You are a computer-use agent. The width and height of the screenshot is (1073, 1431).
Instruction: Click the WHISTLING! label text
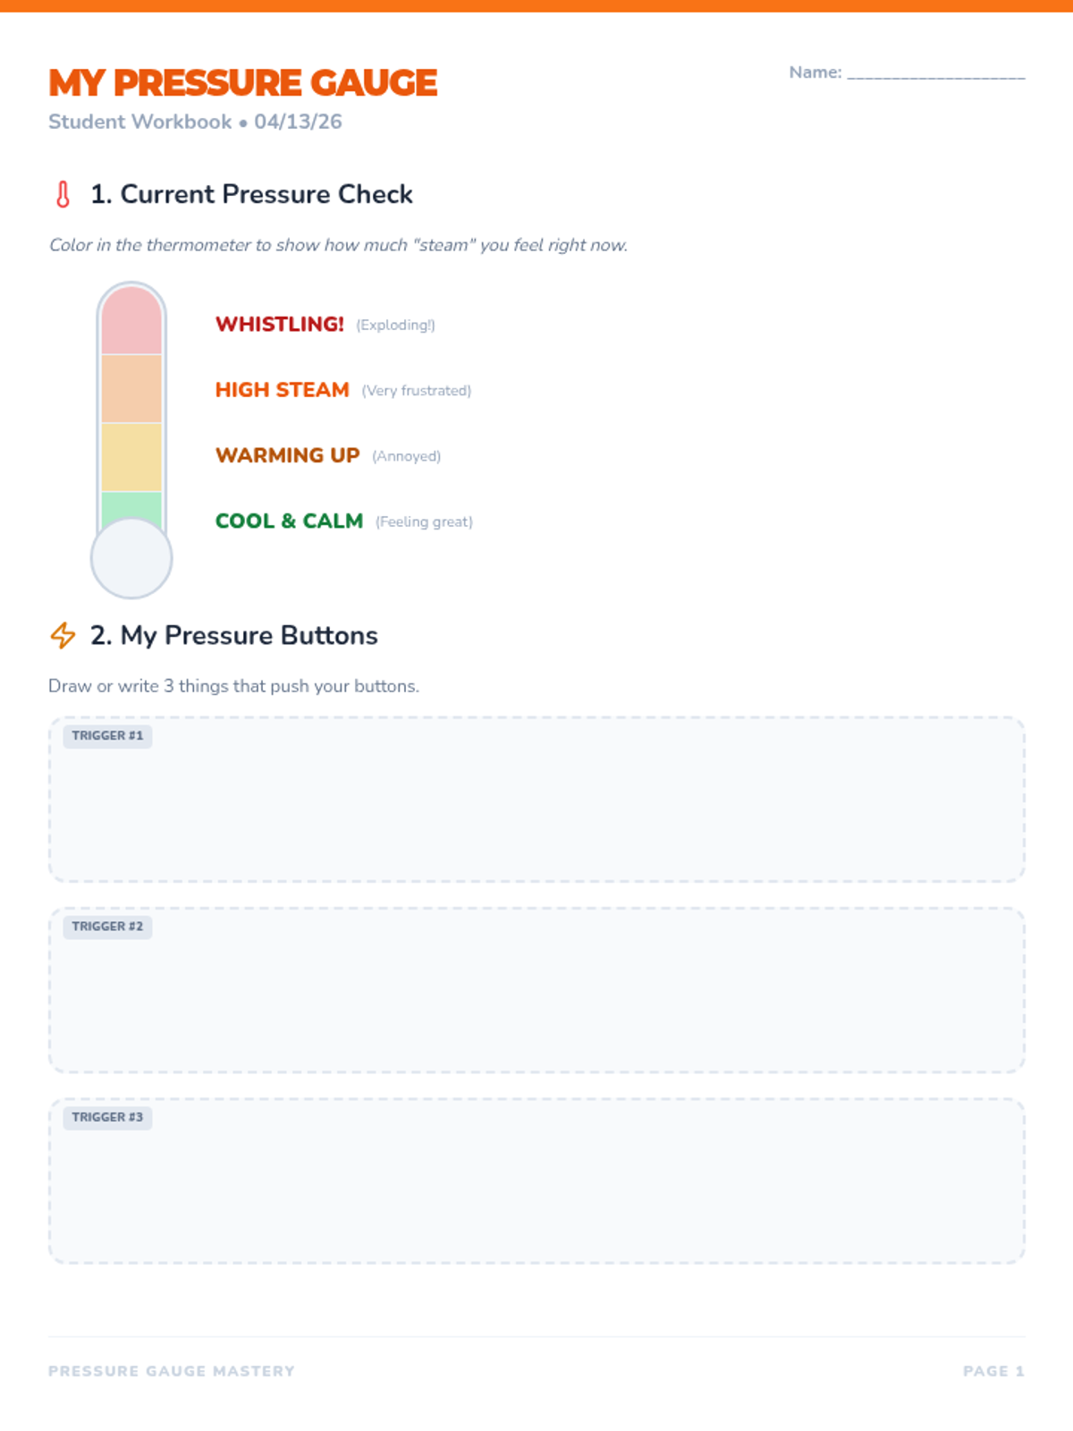(279, 324)
